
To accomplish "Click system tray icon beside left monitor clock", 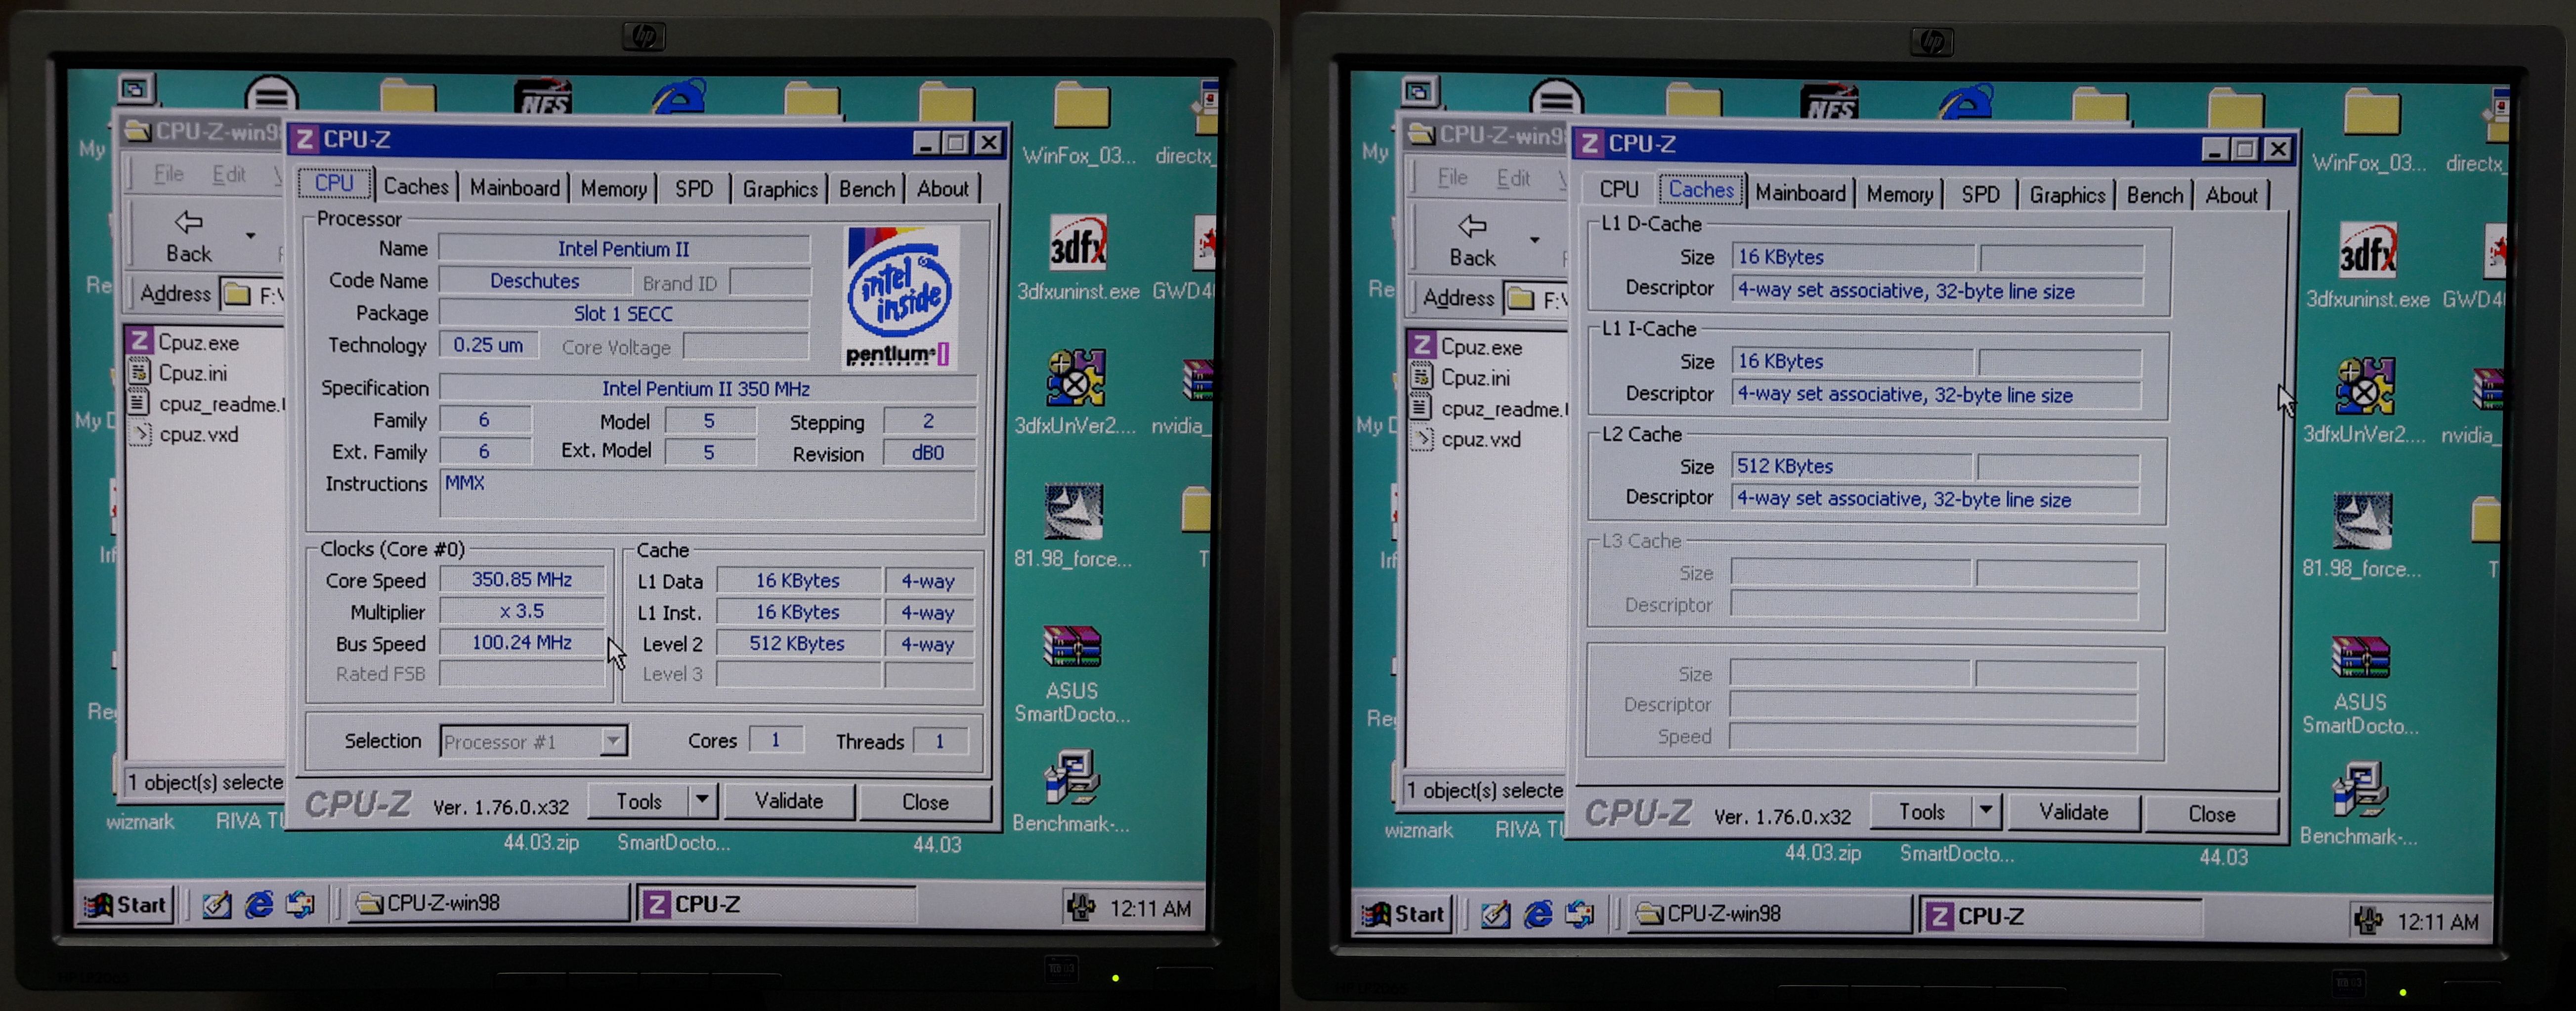I will click(1080, 907).
